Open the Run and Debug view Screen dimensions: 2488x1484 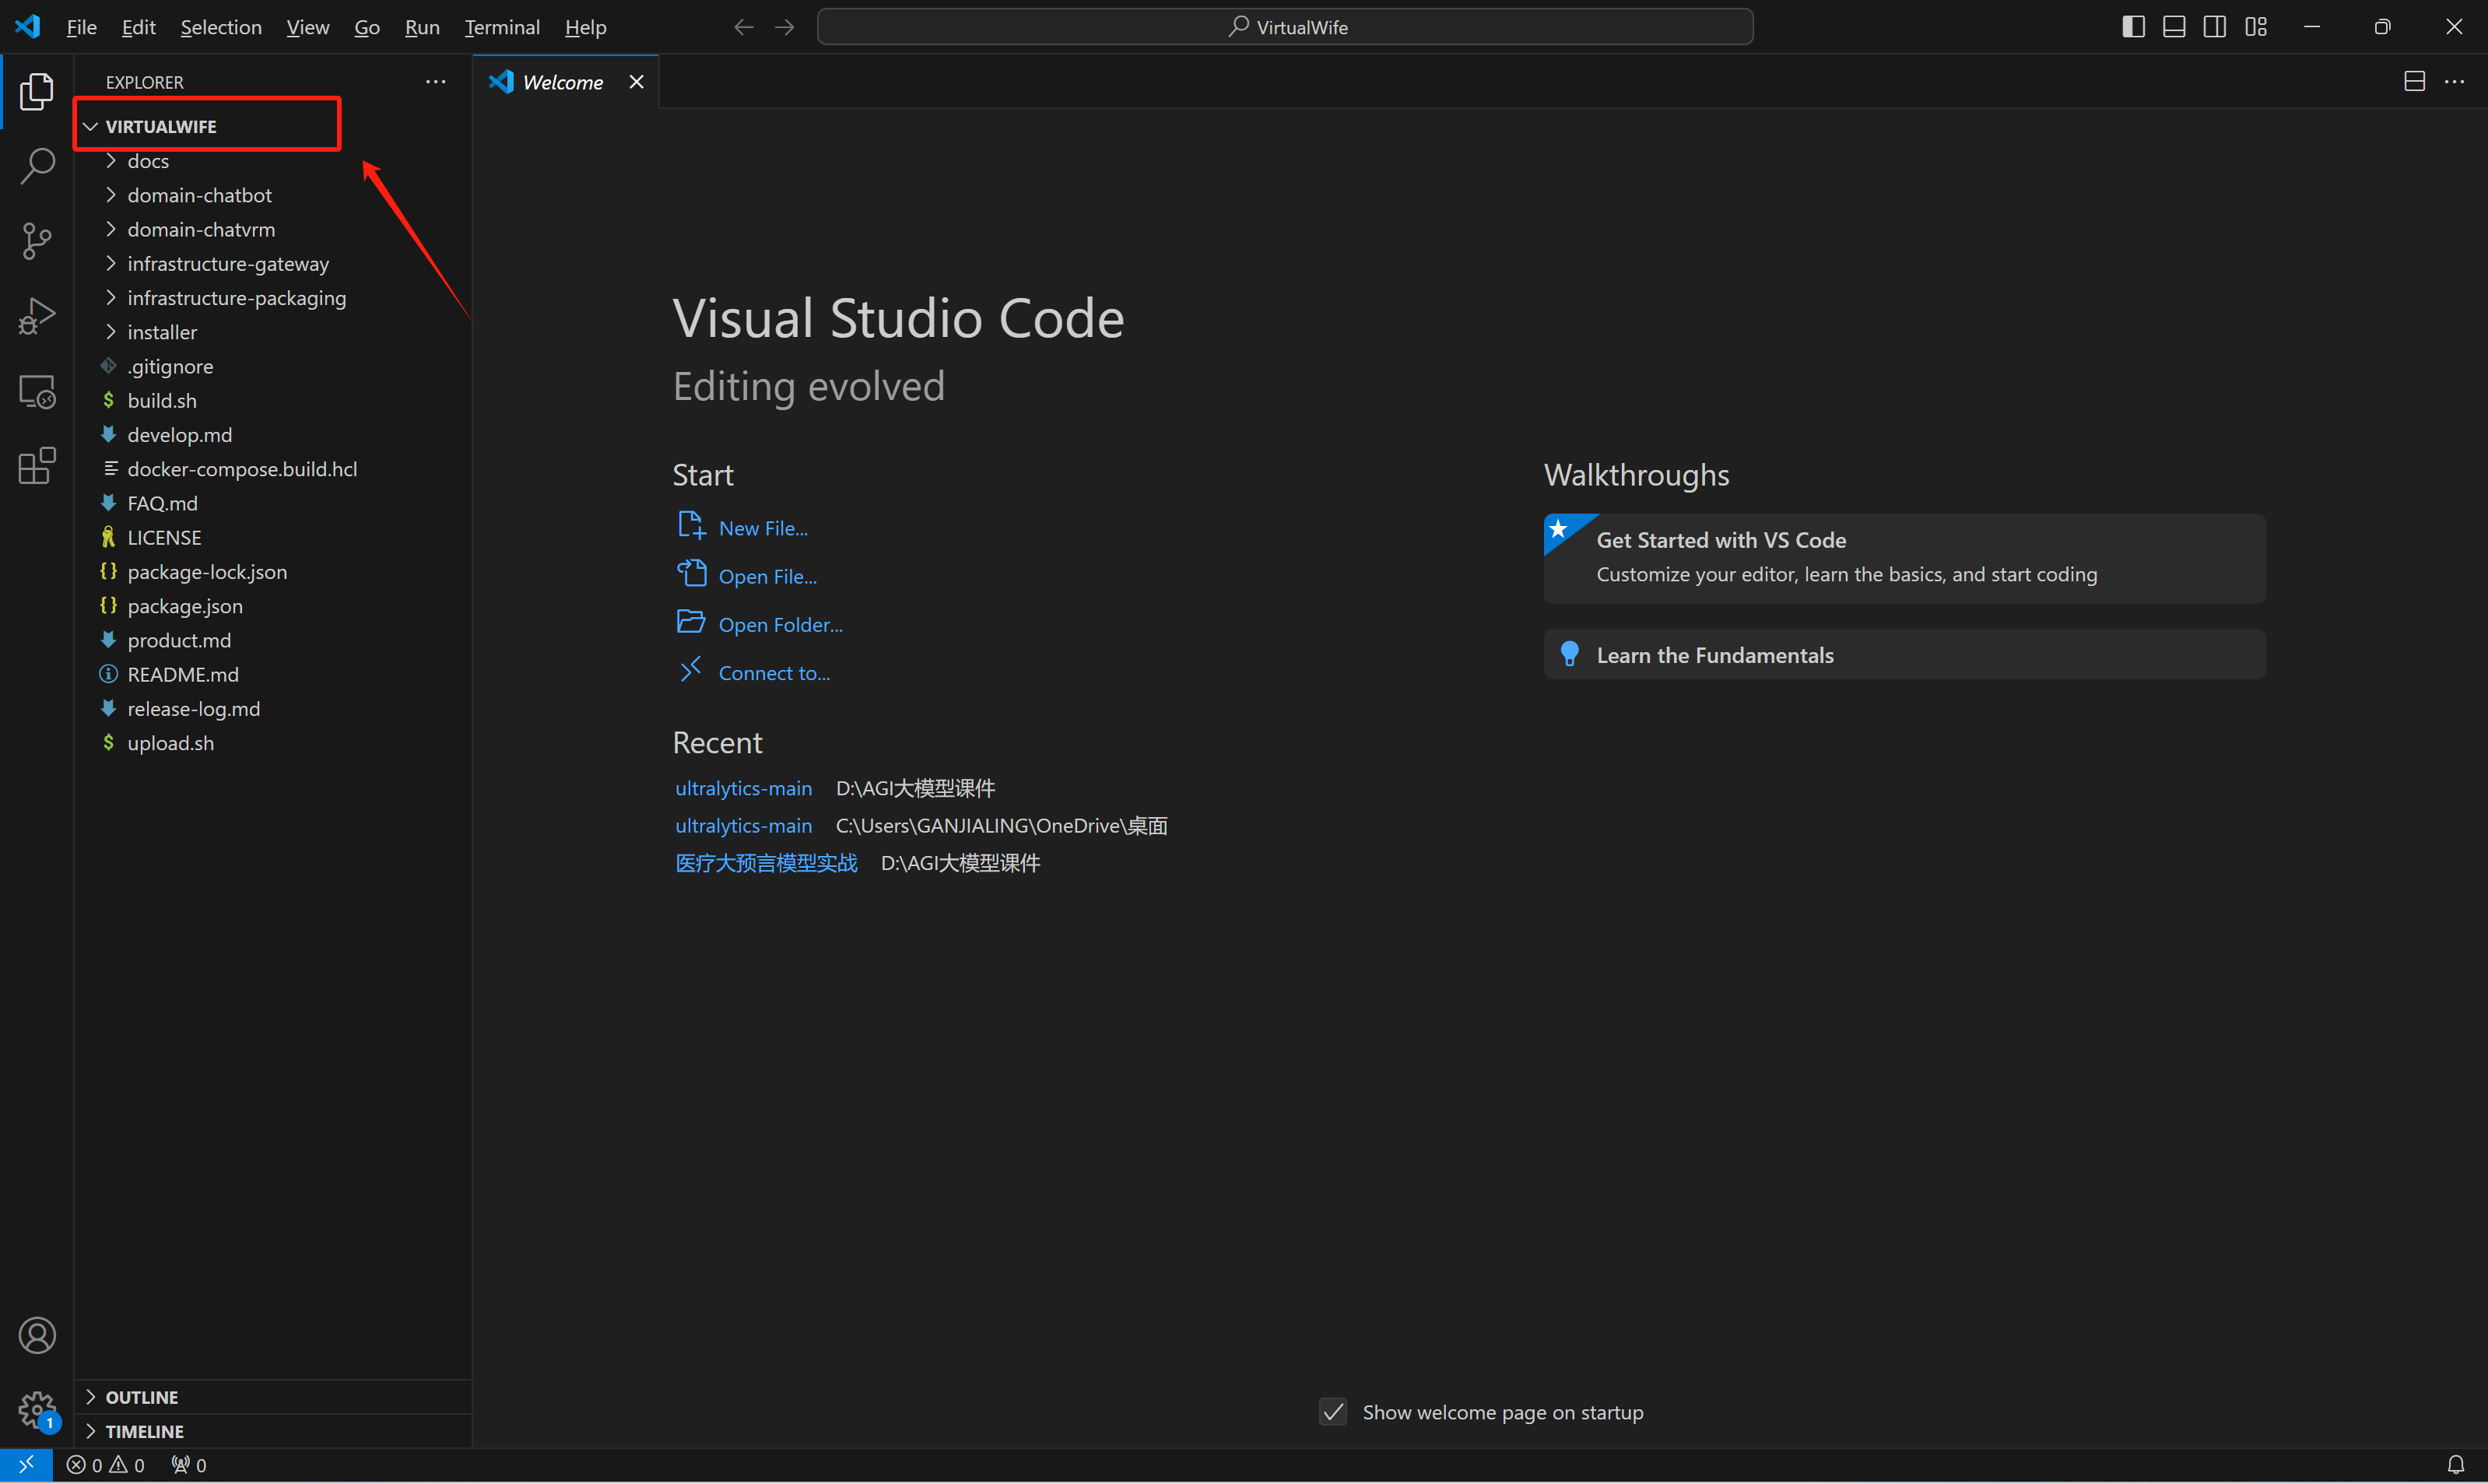pyautogui.click(x=37, y=316)
